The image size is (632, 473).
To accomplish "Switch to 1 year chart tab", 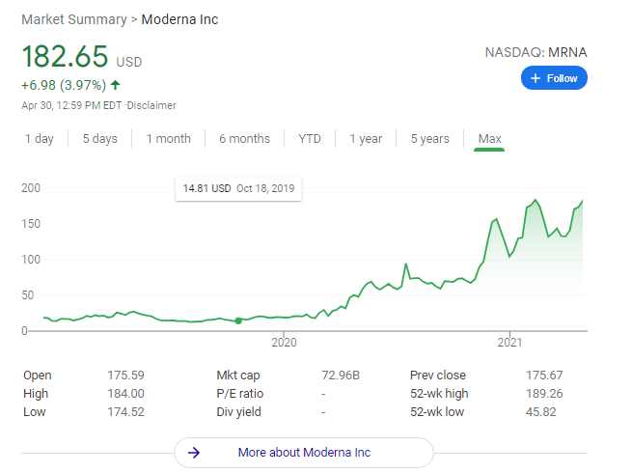I will pos(366,139).
